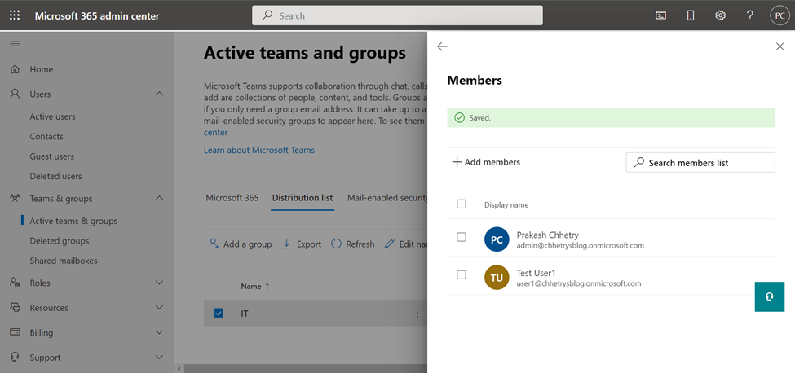The width and height of the screenshot is (795, 373).
Task: Expand the Resources section chevron
Action: tap(159, 308)
